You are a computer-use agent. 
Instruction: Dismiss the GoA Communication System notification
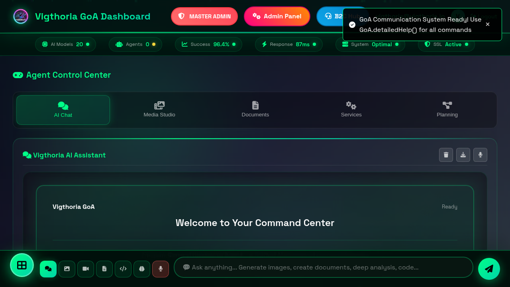pyautogui.click(x=488, y=24)
